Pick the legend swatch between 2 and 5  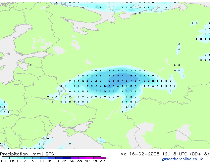pyautogui.click(x=28, y=158)
